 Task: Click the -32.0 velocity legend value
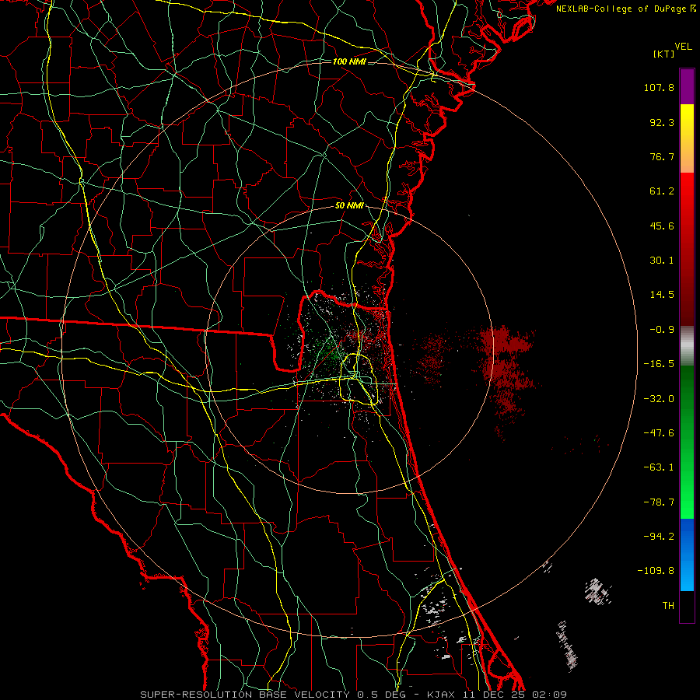(659, 399)
